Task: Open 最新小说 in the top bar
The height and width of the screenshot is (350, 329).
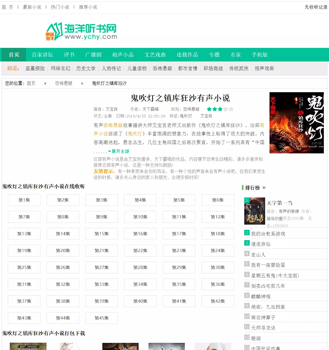Action: click(x=32, y=7)
